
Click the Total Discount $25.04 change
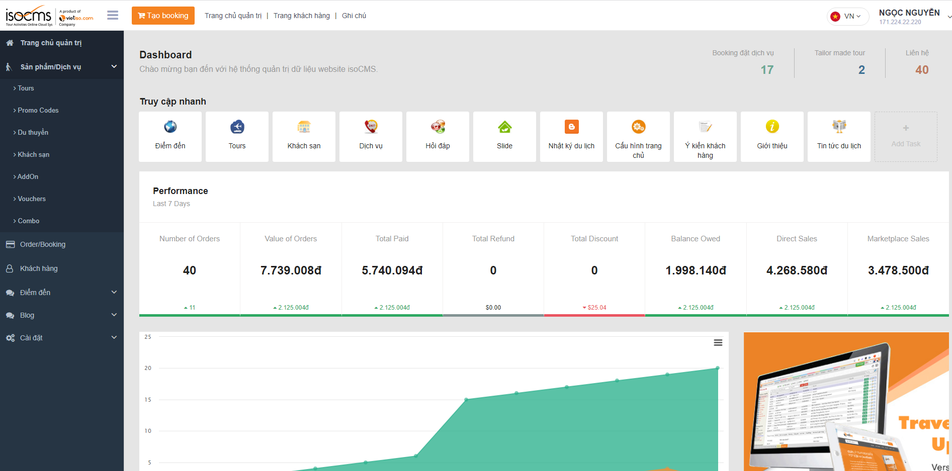tap(594, 308)
